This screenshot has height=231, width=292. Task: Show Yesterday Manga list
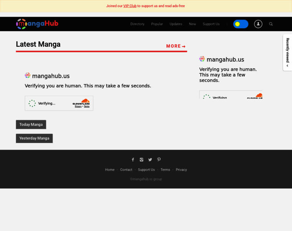(x=34, y=138)
